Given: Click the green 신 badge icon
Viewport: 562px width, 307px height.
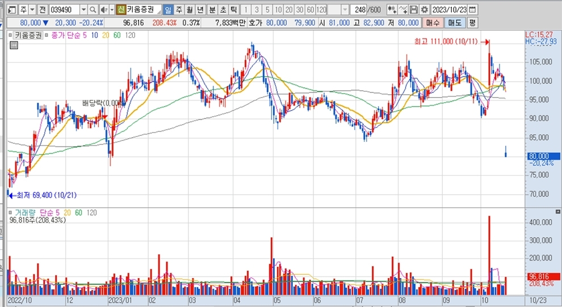Looking at the screenshot, I should (x=121, y=10).
